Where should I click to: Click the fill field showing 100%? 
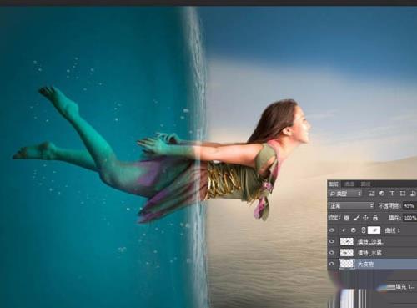pyautogui.click(x=410, y=218)
